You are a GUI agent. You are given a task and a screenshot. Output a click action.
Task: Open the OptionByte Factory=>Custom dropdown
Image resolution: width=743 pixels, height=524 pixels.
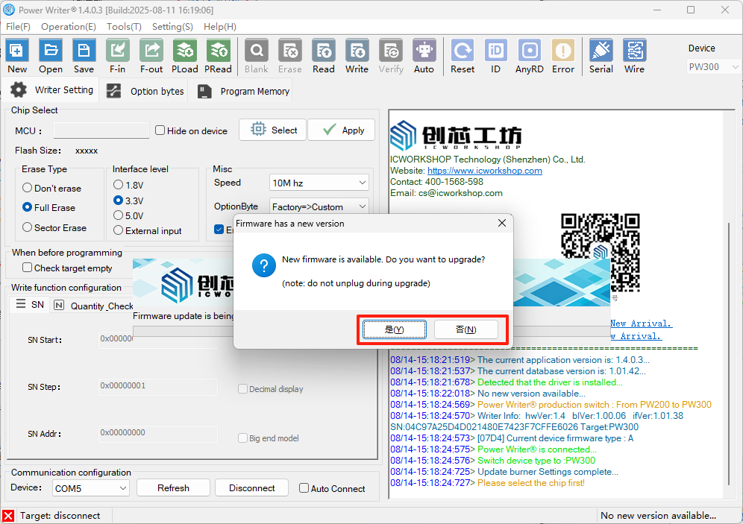[319, 206]
